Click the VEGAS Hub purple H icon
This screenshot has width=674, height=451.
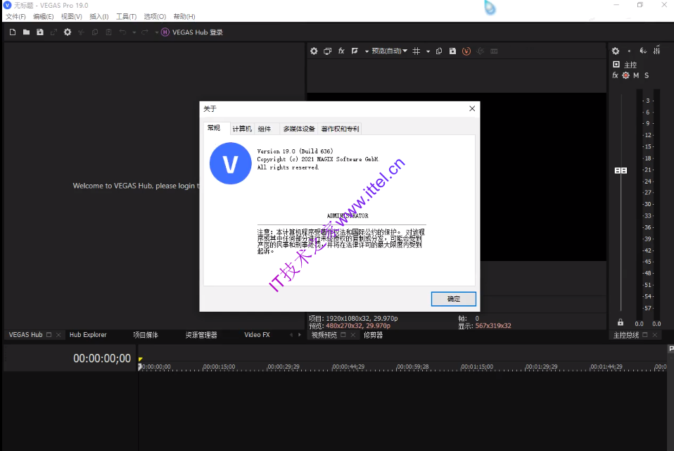pos(165,32)
